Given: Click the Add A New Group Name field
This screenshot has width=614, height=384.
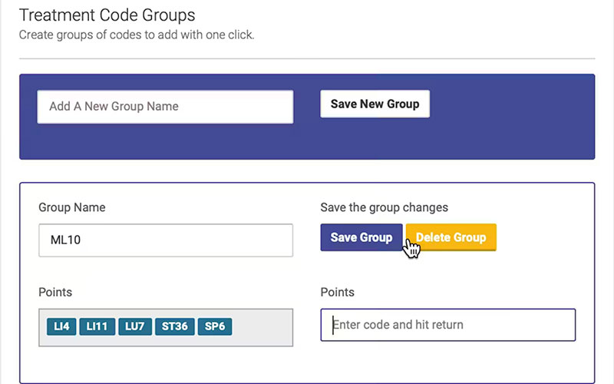Looking at the screenshot, I should (x=165, y=107).
